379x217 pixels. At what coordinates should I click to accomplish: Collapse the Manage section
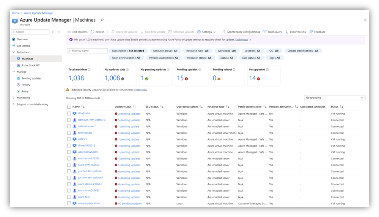pos(14,72)
